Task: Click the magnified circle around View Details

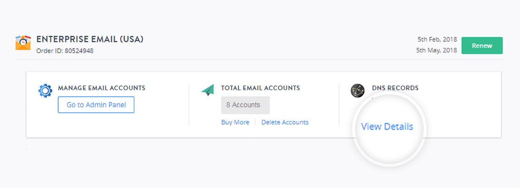Action: [389, 130]
